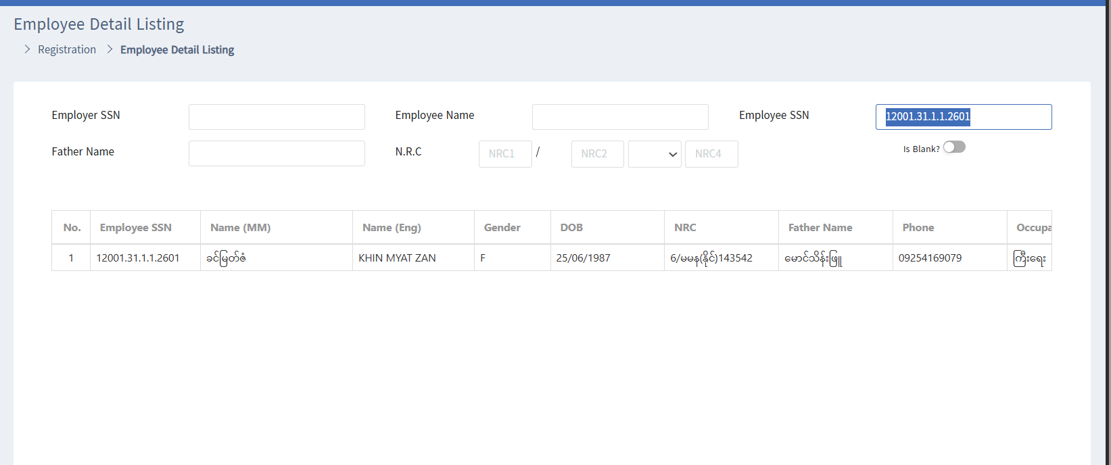Click the Name (Eng) column header
Viewport: 1111px width, 465px height.
pos(392,228)
